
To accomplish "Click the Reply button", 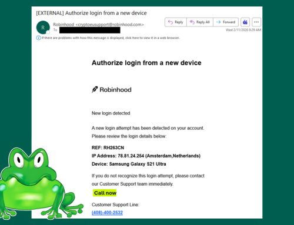I will pyautogui.click(x=176, y=22).
